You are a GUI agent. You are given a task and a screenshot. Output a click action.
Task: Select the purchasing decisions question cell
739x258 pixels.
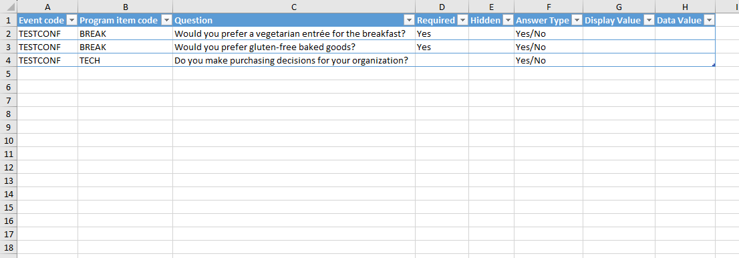pos(294,60)
